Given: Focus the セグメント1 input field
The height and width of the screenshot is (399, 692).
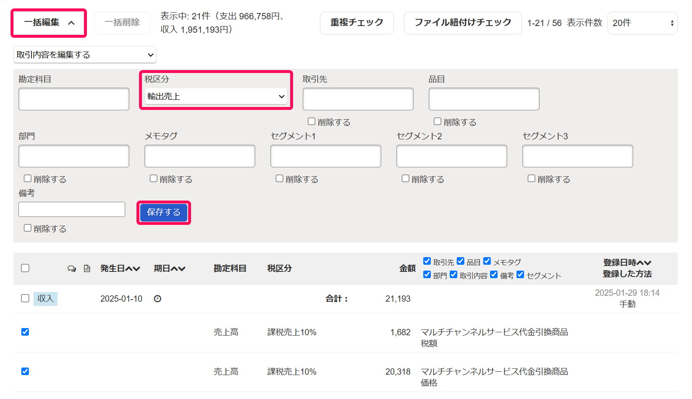Looking at the screenshot, I should pos(326,156).
